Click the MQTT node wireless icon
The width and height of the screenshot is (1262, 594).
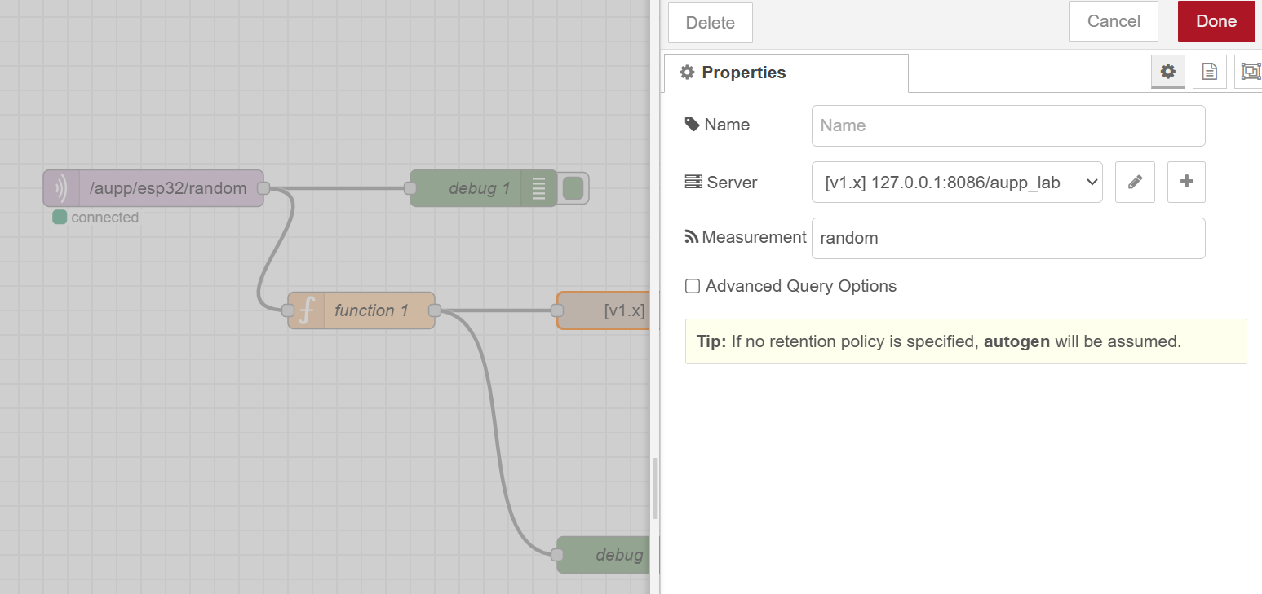coord(61,189)
